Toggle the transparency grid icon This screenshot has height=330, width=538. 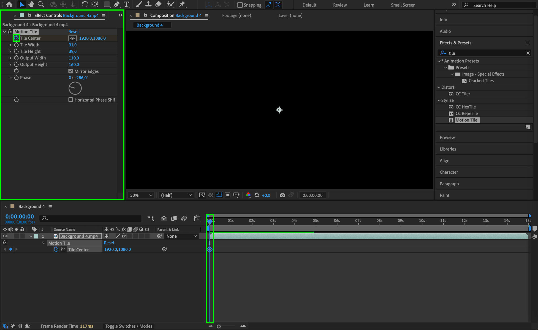click(x=210, y=195)
